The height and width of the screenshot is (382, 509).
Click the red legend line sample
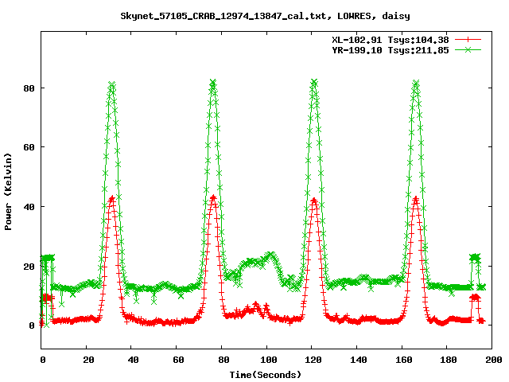click(x=468, y=40)
